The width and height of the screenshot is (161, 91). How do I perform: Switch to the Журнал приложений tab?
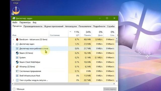tap(54, 26)
